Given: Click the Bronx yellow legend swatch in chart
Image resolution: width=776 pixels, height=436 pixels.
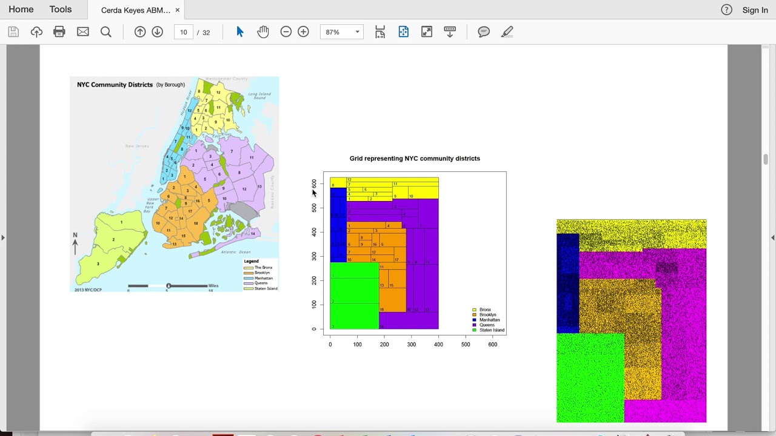Looking at the screenshot, I should click(x=474, y=310).
